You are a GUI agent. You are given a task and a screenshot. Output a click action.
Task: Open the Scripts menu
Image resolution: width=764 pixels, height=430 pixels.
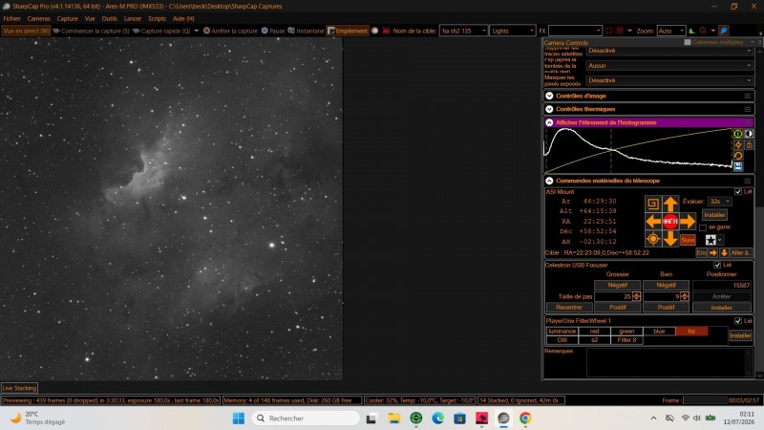click(x=157, y=18)
